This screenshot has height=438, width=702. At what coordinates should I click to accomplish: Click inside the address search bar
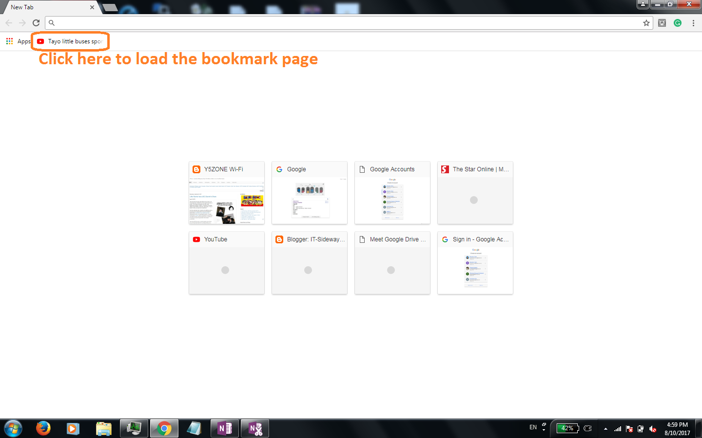coord(341,22)
